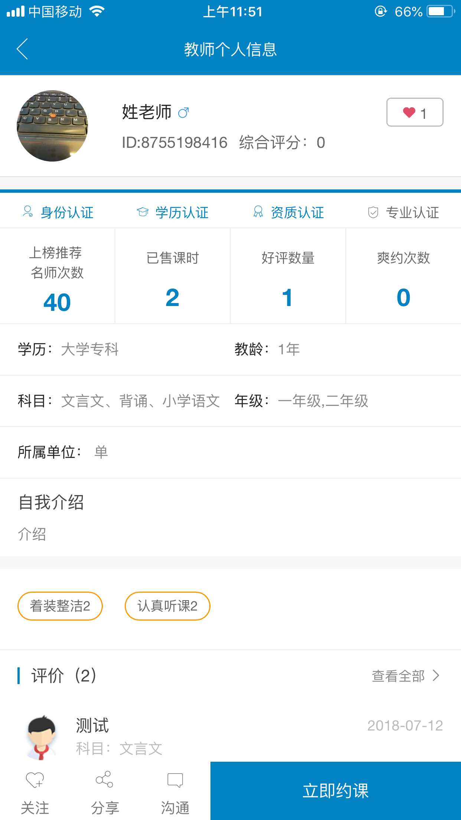Tap the red heart like button

[414, 112]
